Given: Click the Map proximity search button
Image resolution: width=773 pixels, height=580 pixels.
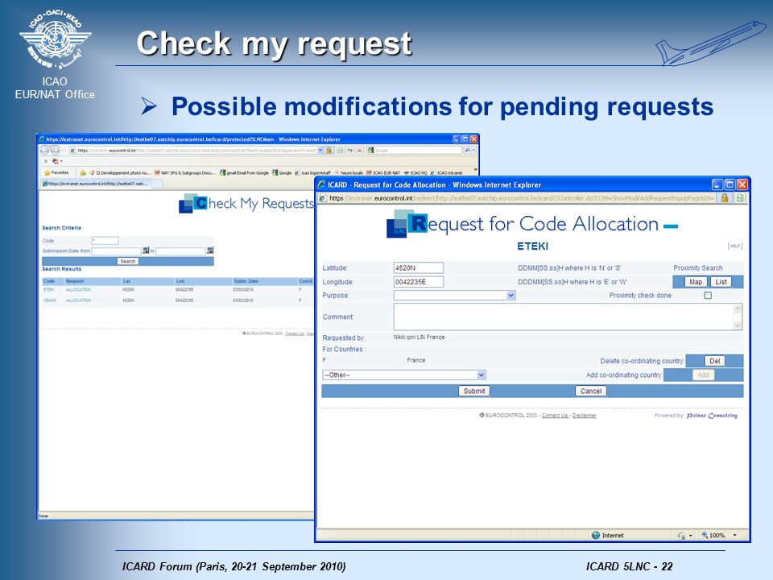Looking at the screenshot, I should [696, 282].
